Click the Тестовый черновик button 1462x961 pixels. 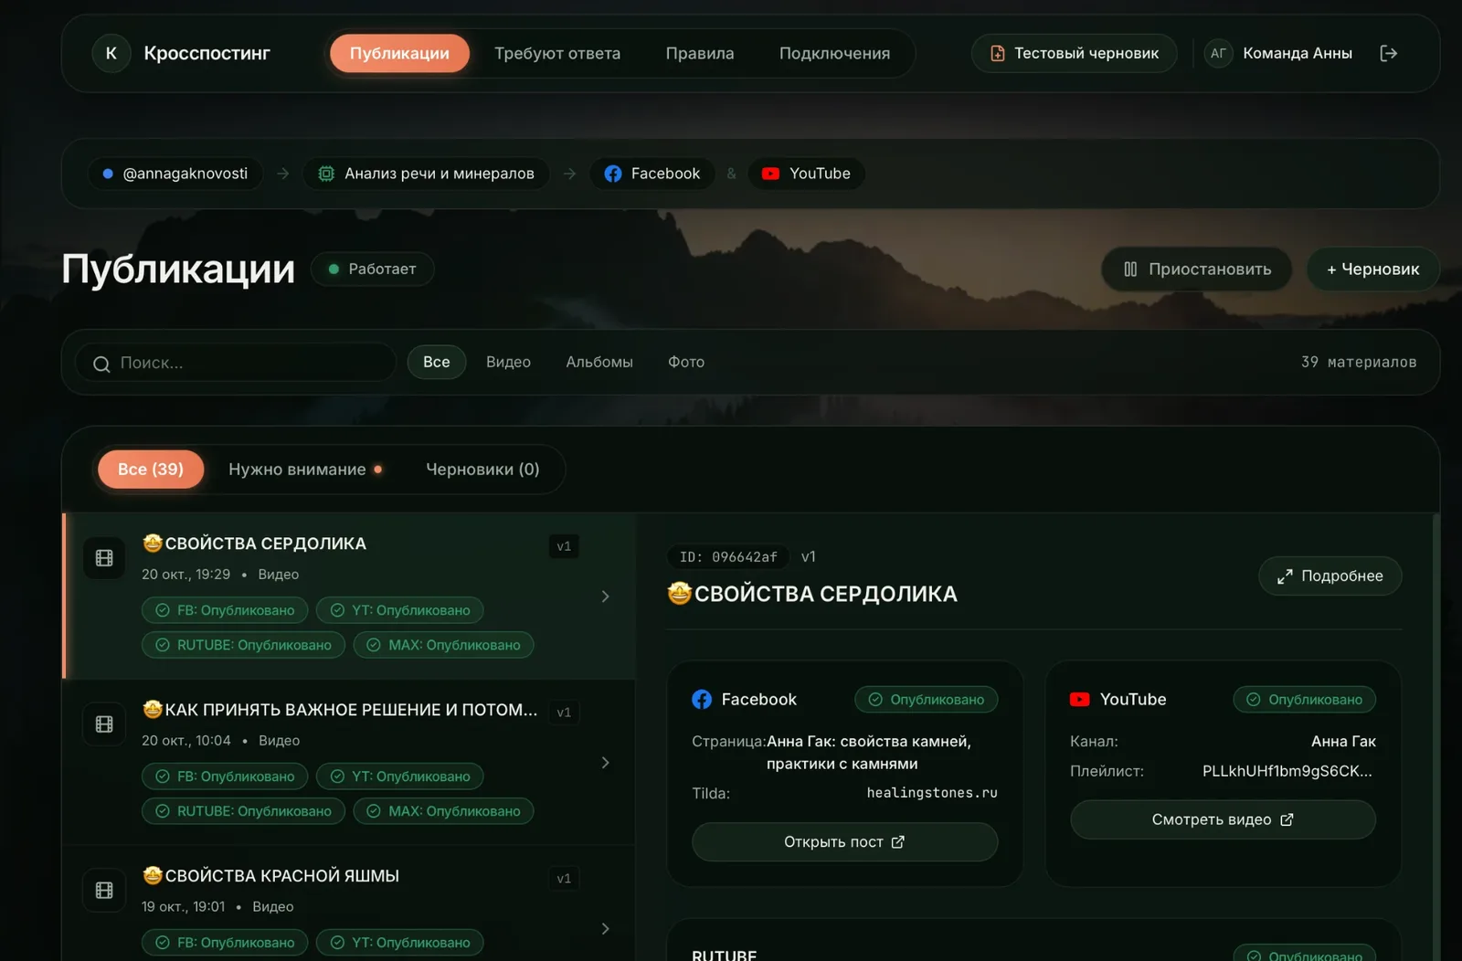1075,53
